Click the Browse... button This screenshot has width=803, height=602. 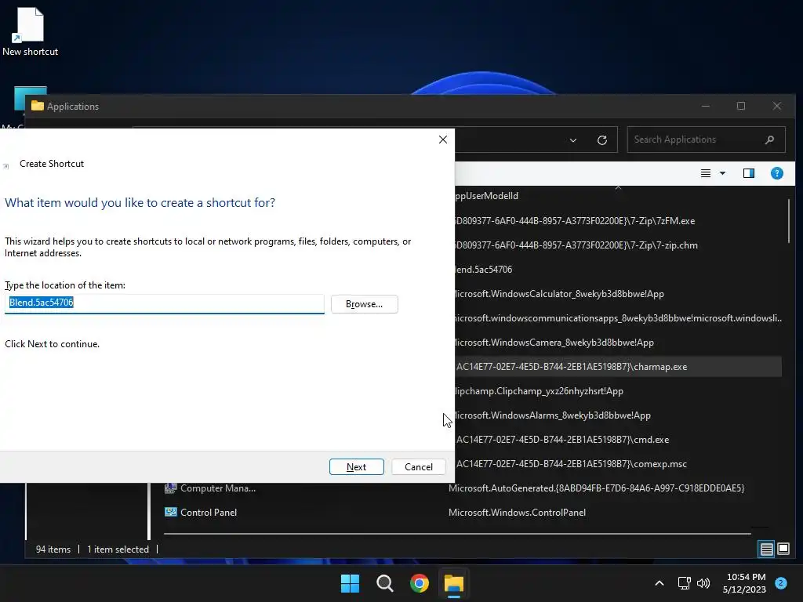[364, 304]
